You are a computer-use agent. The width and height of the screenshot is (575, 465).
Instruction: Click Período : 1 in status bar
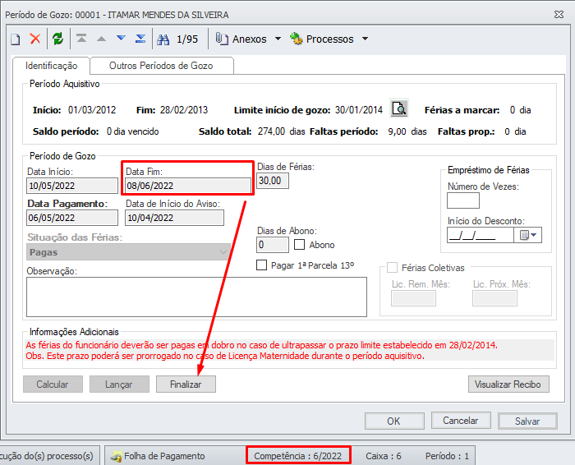coord(447,456)
